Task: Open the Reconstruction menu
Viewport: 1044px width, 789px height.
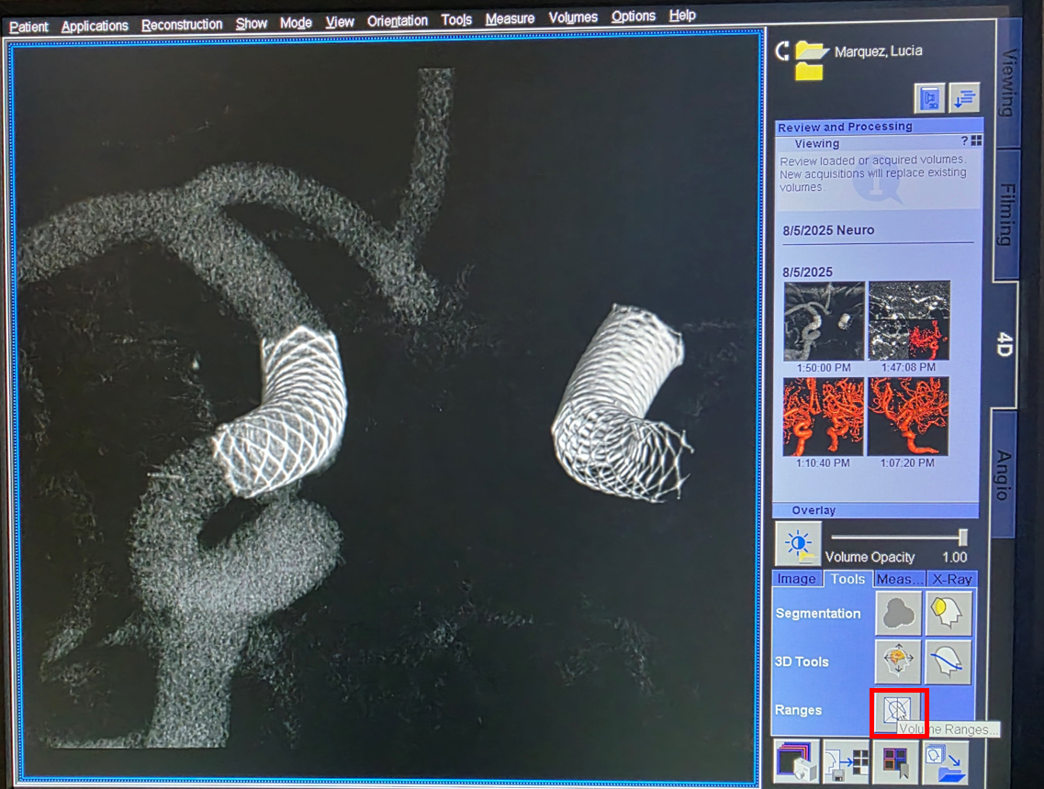Action: [182, 25]
